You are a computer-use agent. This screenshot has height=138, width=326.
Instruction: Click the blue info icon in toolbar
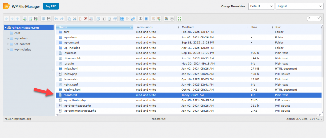[x=145, y=19]
